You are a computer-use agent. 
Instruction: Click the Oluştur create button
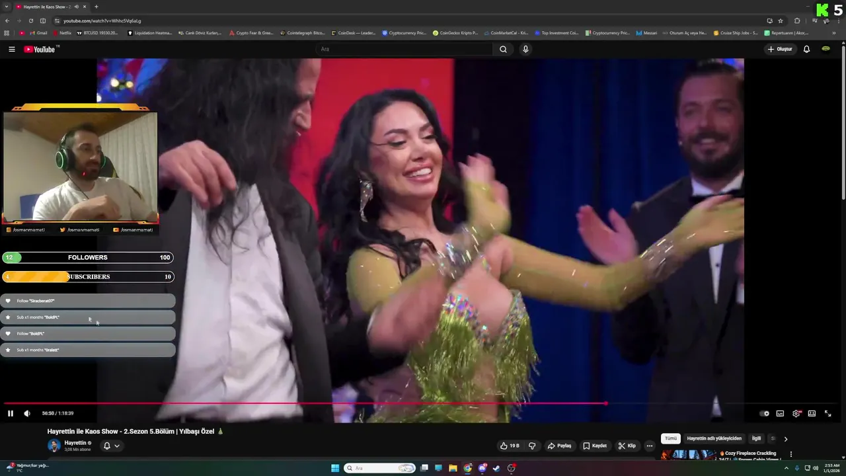[x=780, y=49]
